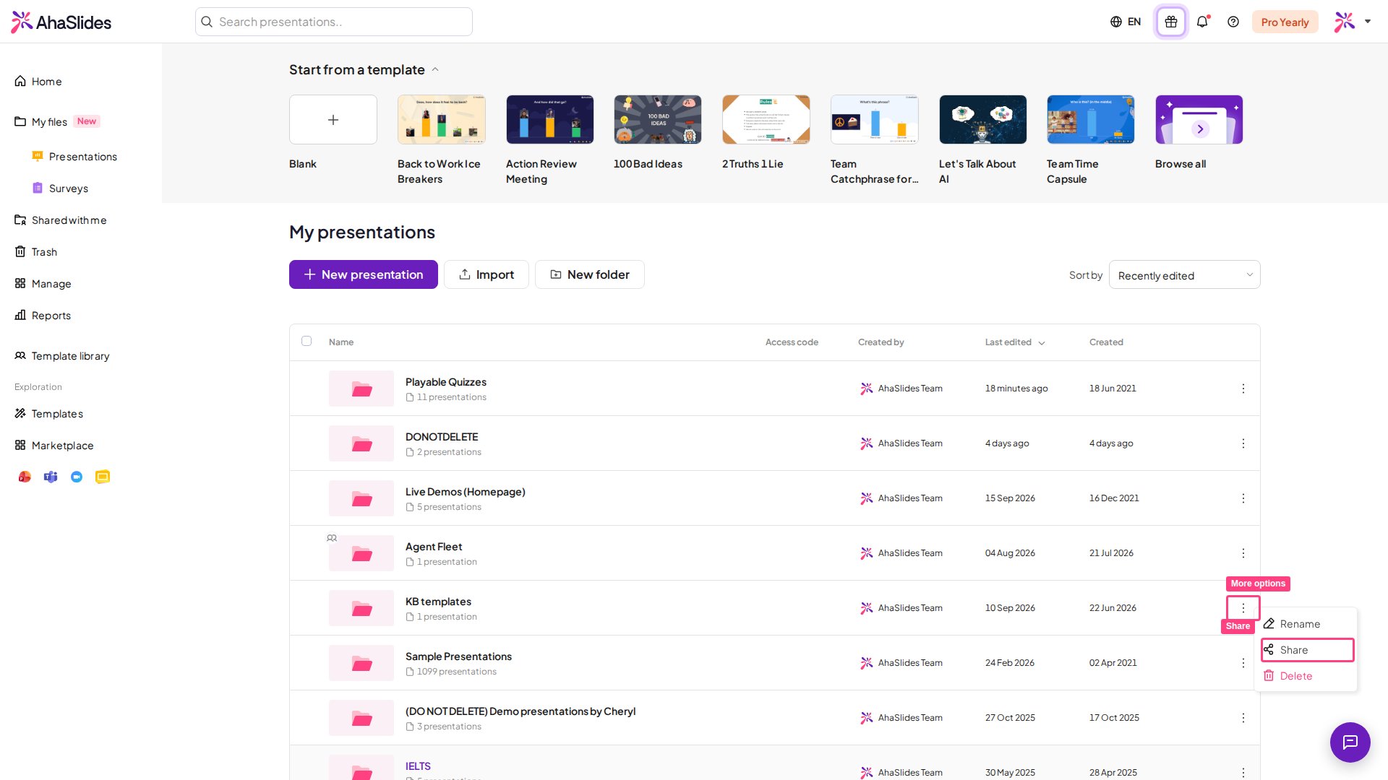
Task: Open the PowerPoint integration icon in sidebar
Action: point(25,477)
